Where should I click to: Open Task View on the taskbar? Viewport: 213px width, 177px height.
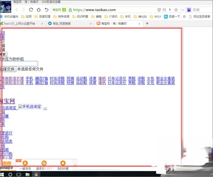click(x=19, y=175)
